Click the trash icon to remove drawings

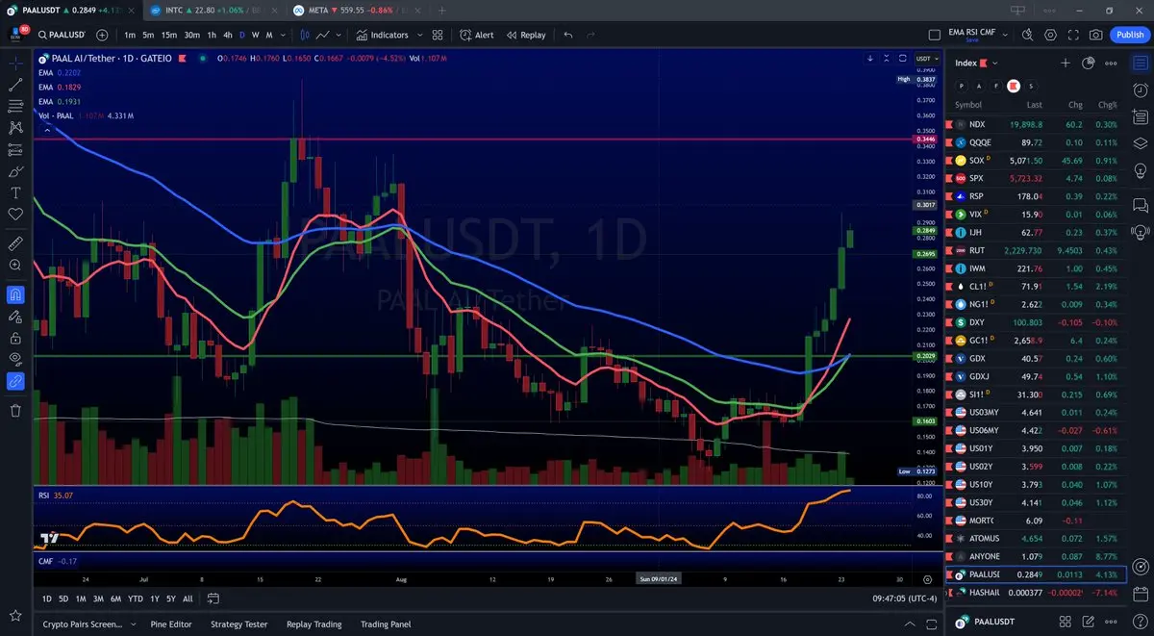click(15, 411)
